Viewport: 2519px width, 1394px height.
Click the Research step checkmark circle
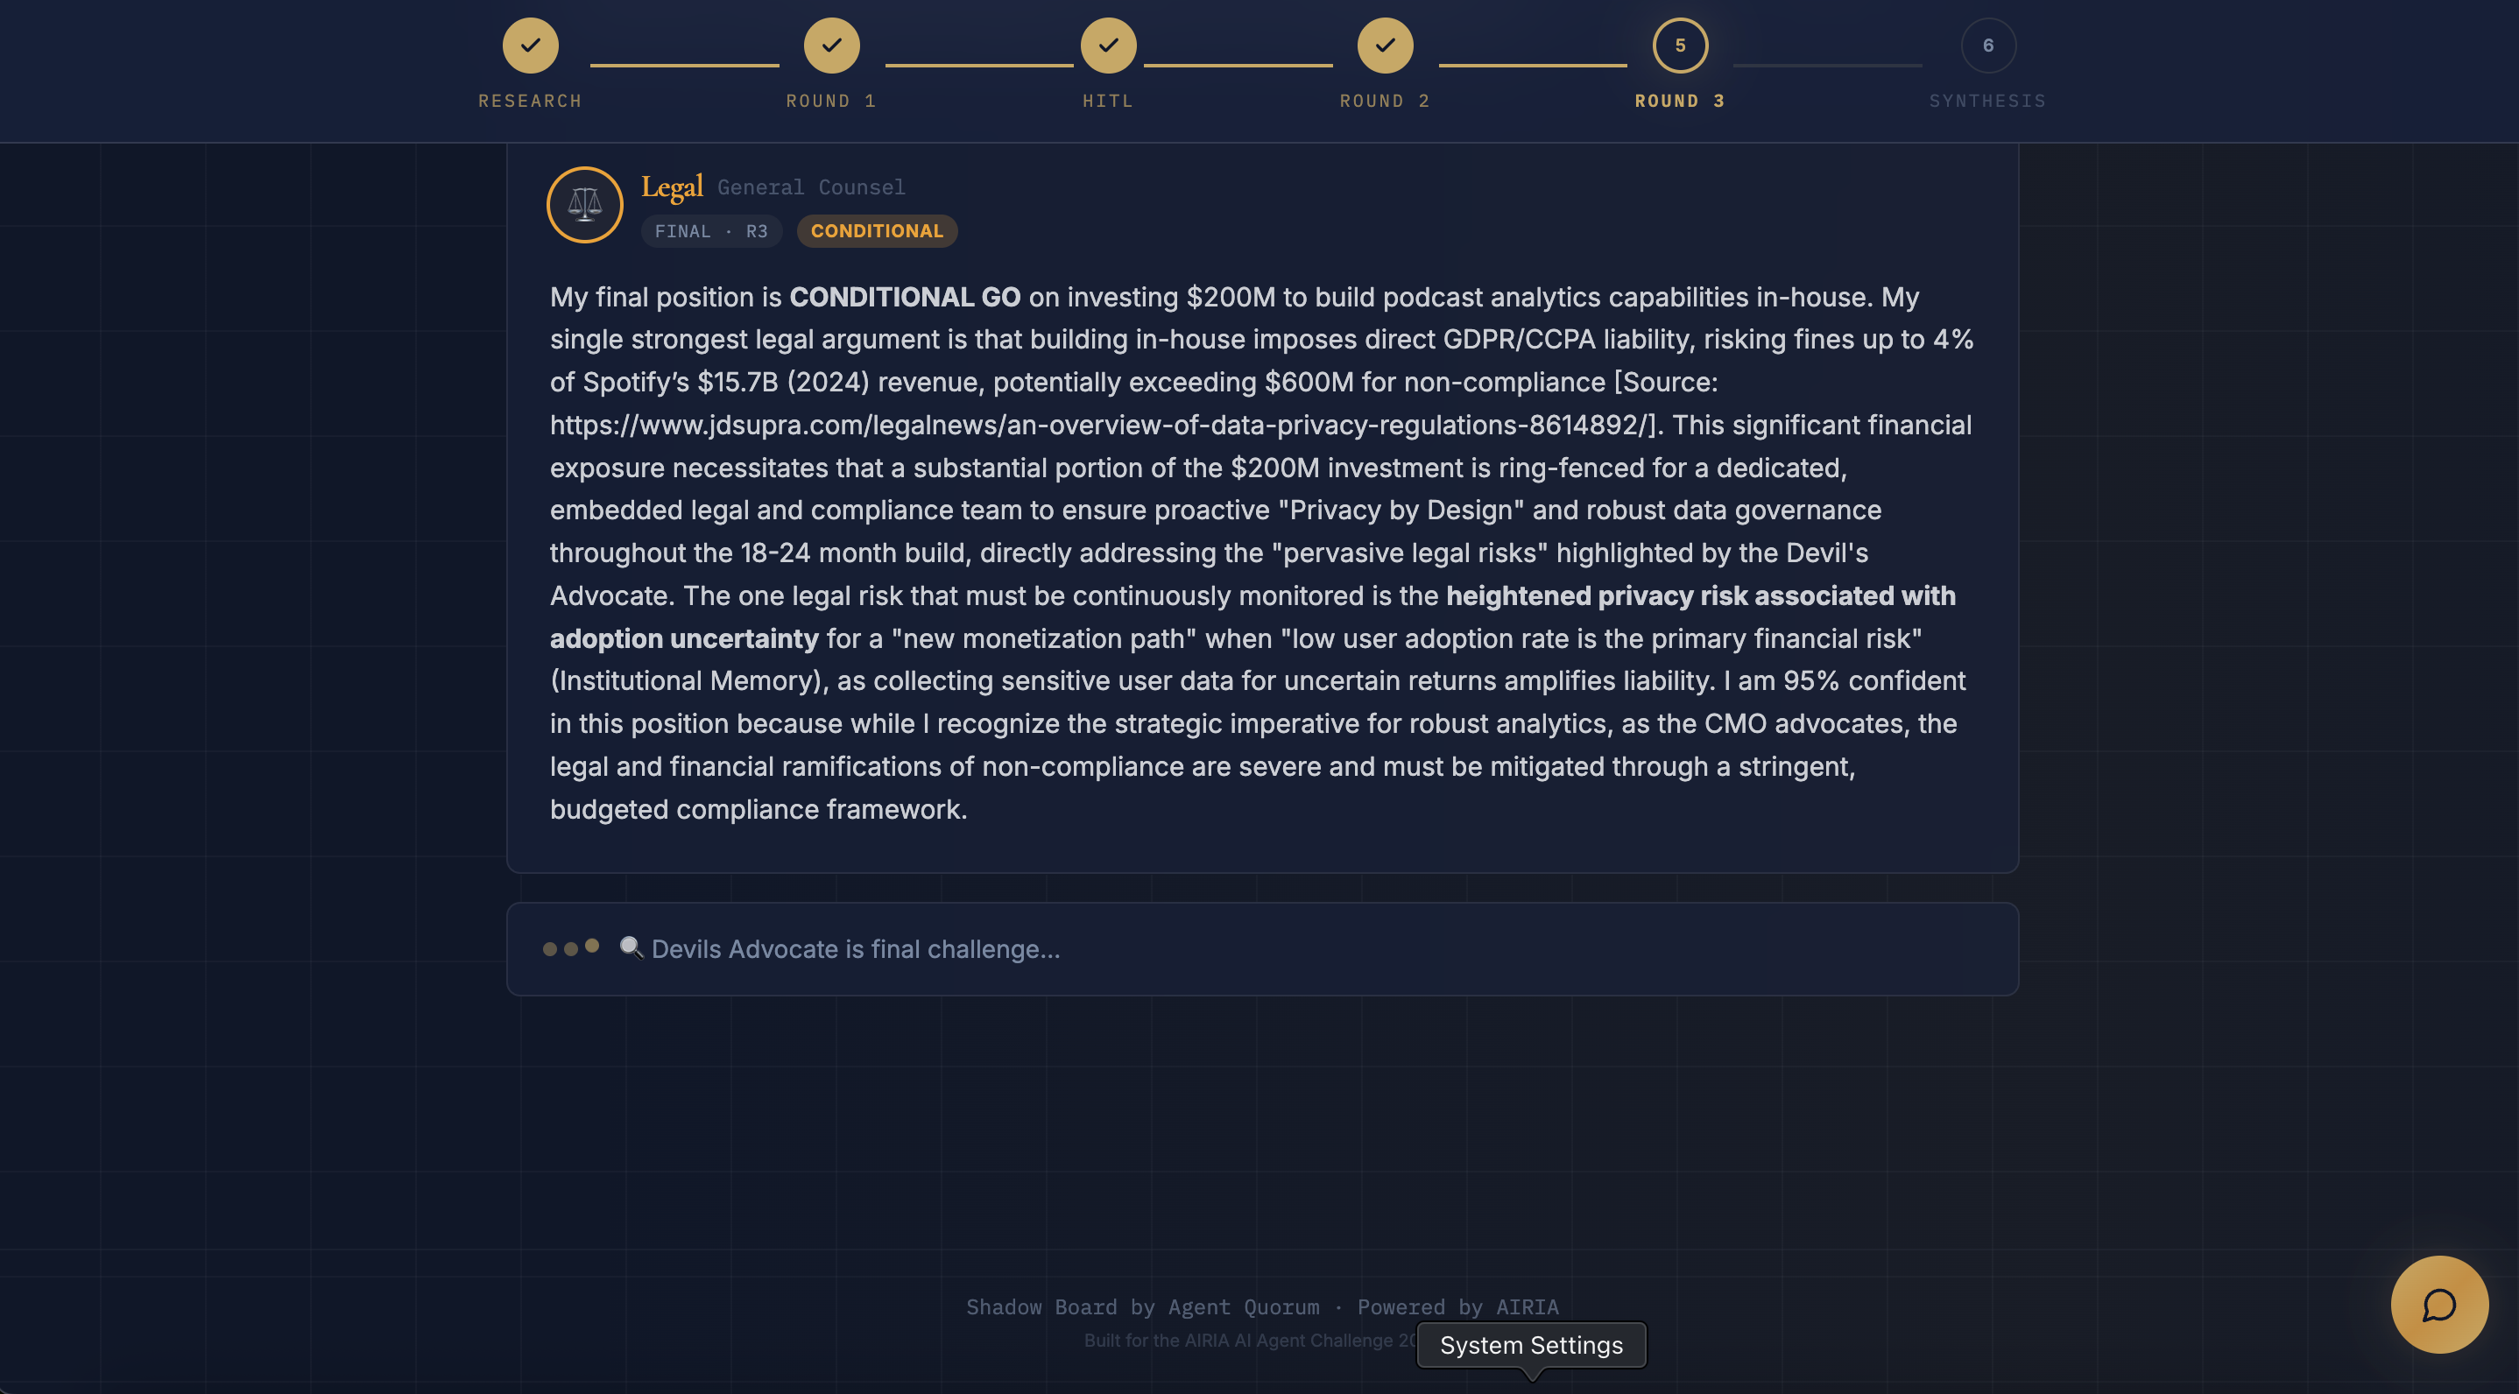click(530, 45)
